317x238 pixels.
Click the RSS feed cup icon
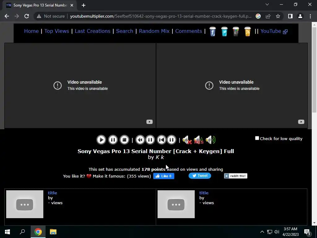(x=247, y=32)
